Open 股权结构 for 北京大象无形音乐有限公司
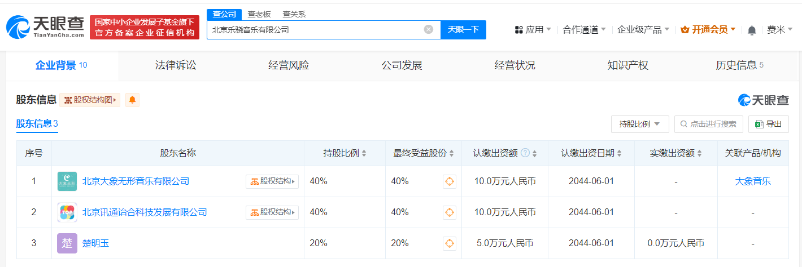Image resolution: width=802 pixels, height=267 pixels. [x=272, y=181]
